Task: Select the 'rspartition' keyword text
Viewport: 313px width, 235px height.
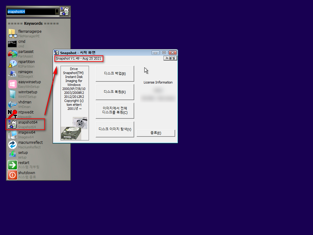Action: click(26, 62)
